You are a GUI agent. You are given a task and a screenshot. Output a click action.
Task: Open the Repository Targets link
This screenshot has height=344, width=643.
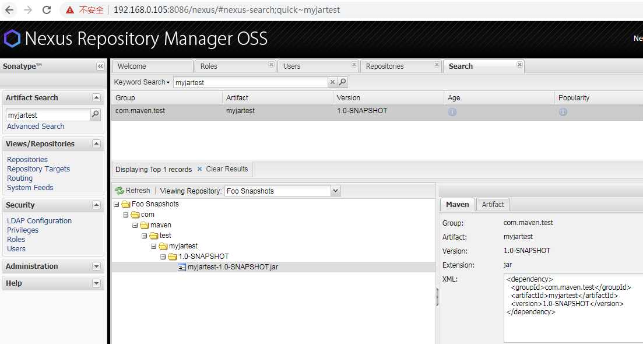click(38, 169)
